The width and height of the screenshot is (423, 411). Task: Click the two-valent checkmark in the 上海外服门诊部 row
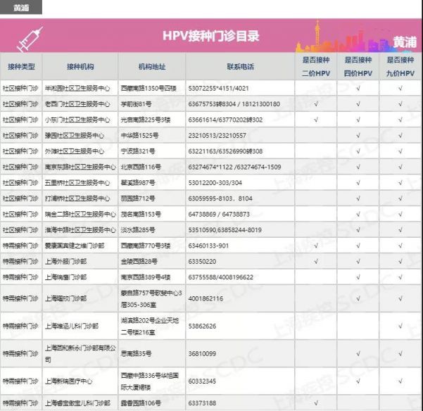[316, 261]
